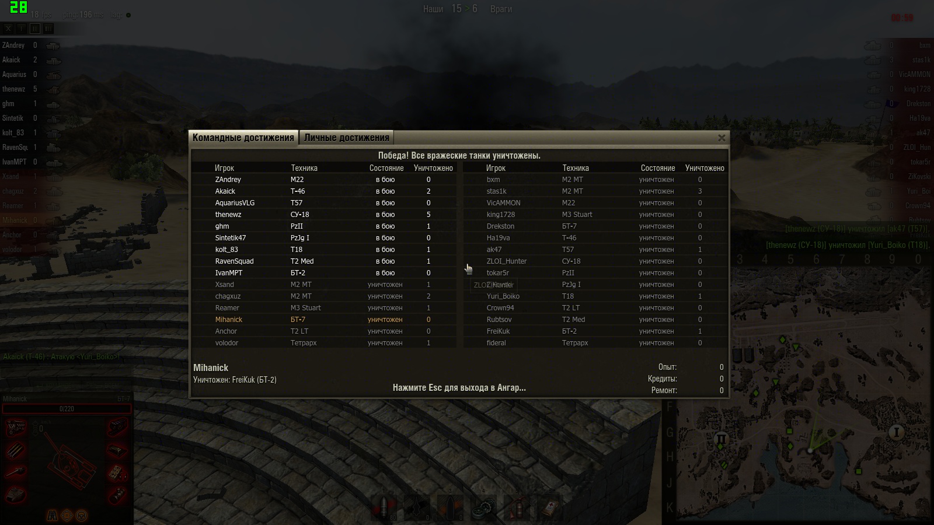
Task: Switch players panel to short mode
Action: (x=22, y=28)
